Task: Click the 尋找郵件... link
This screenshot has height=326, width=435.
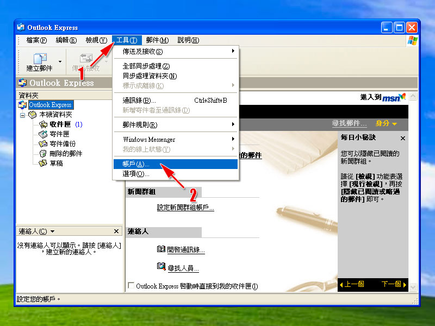Action: (x=349, y=123)
